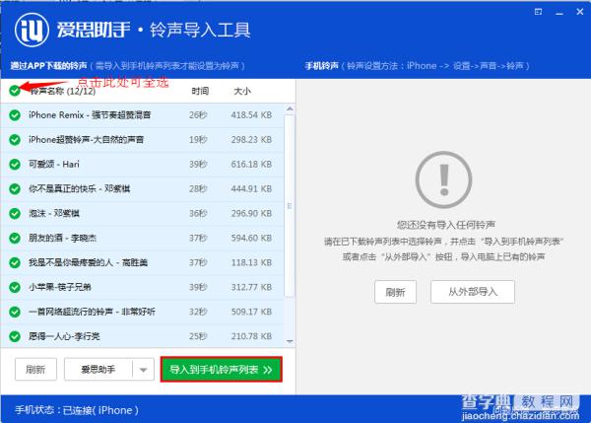Viewport: 591px width, 423px height.
Task: Select row 朋友的酒 - 李晓杰
Action: pyautogui.click(x=143, y=238)
